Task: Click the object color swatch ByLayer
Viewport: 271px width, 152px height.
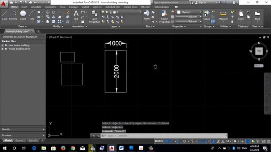Action: [x=179, y=12]
